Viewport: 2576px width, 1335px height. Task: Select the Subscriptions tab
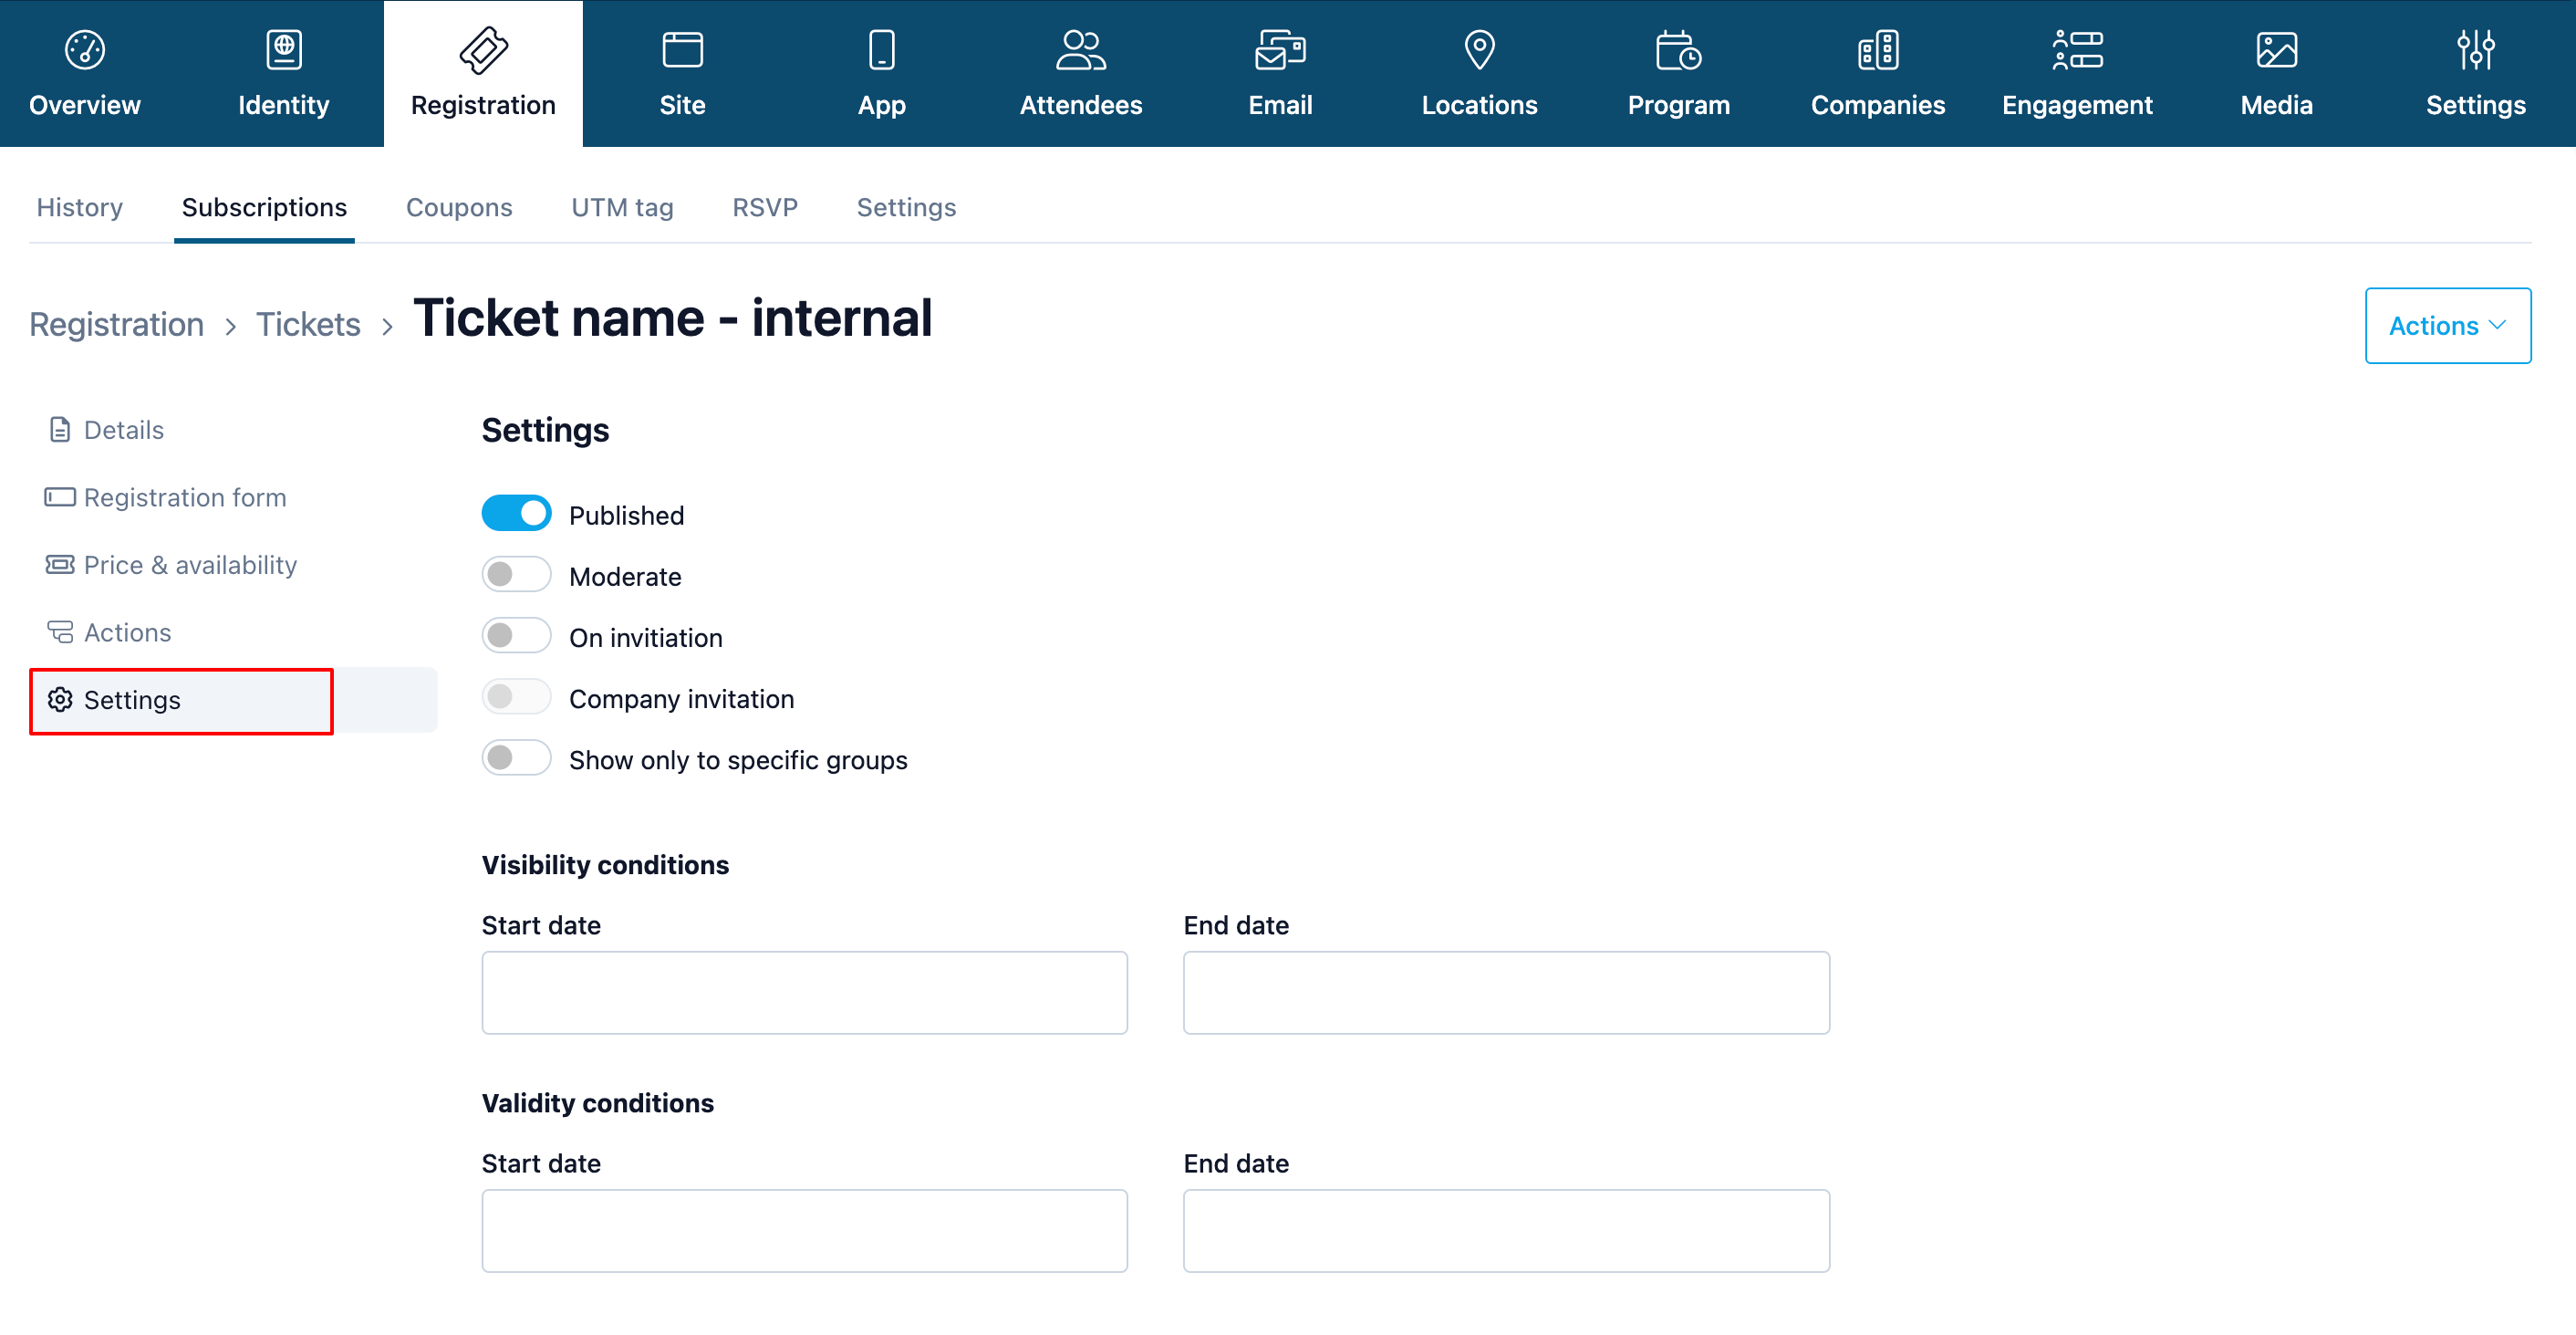[264, 207]
